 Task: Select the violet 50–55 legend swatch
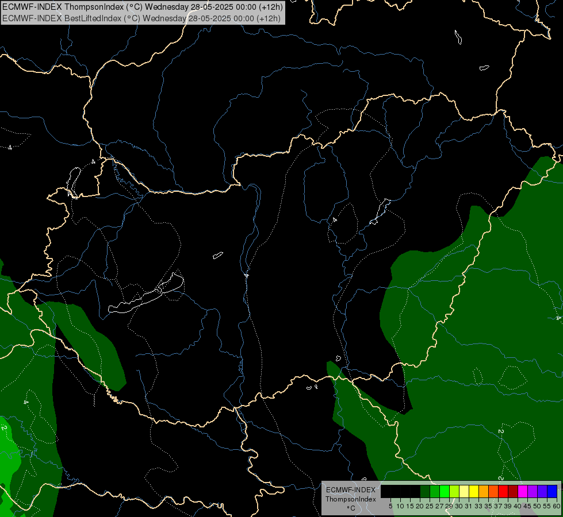[x=542, y=491]
